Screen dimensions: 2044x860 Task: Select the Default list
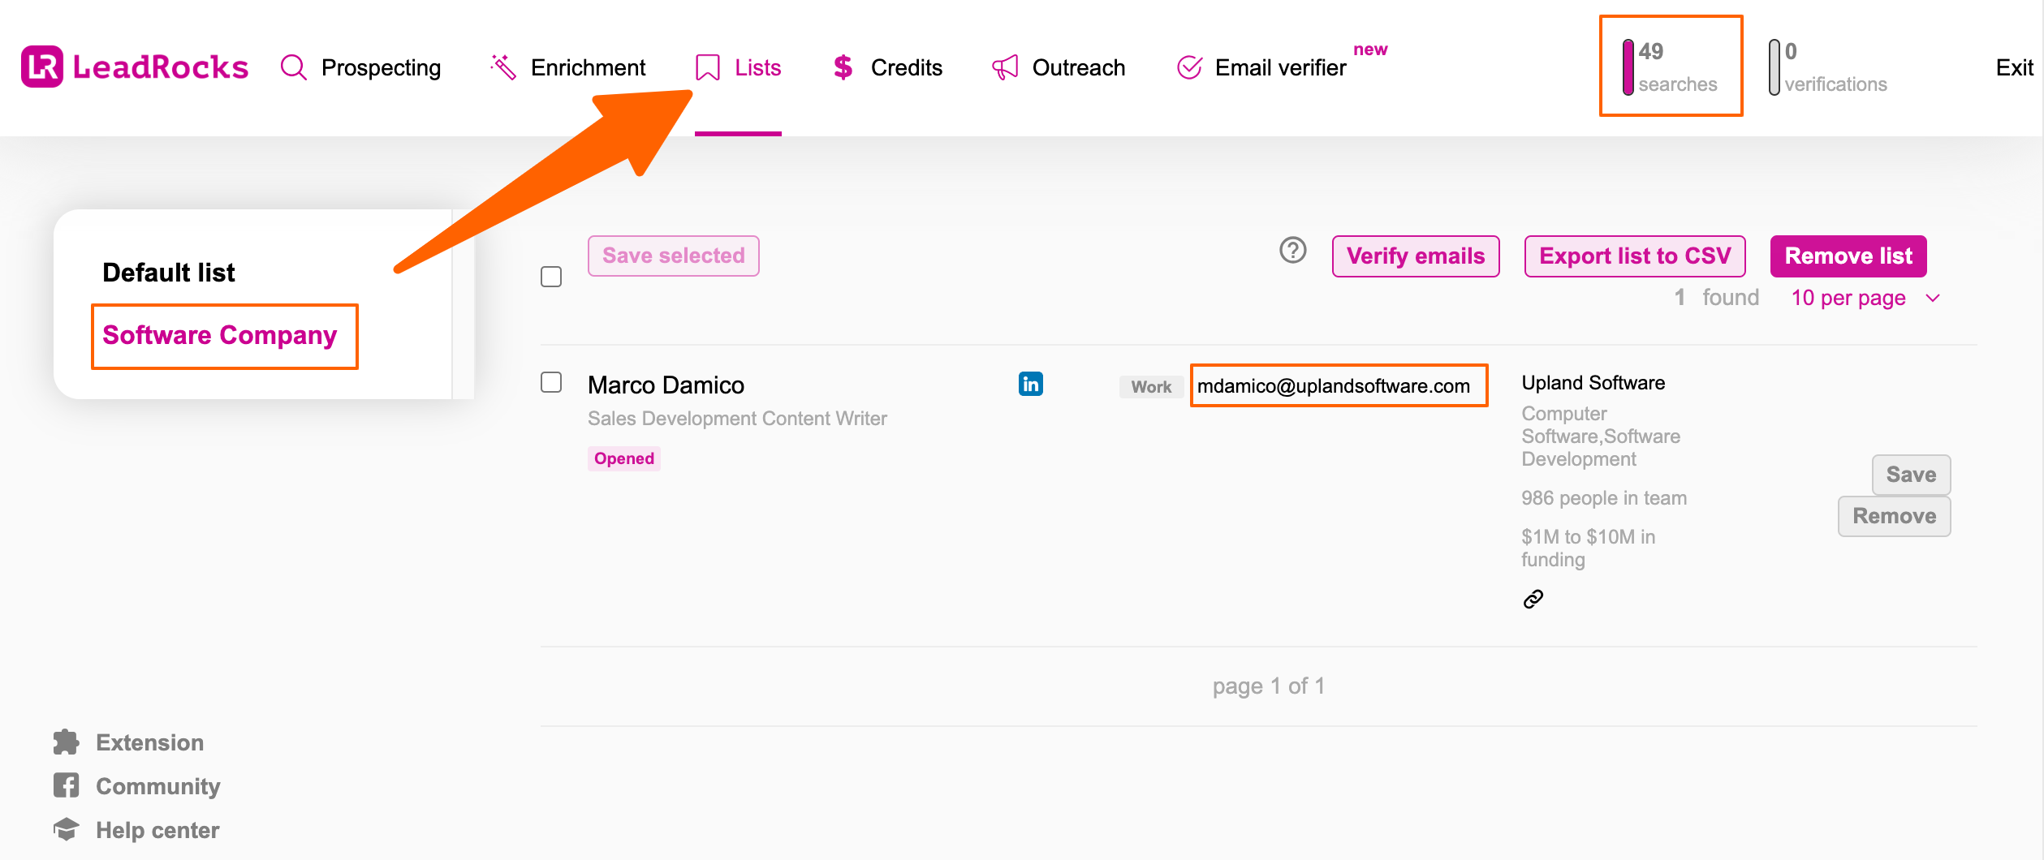point(169,273)
